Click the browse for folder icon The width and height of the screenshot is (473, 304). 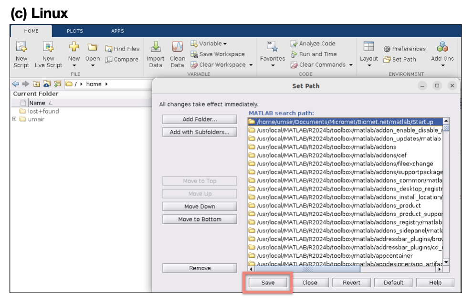47,84
